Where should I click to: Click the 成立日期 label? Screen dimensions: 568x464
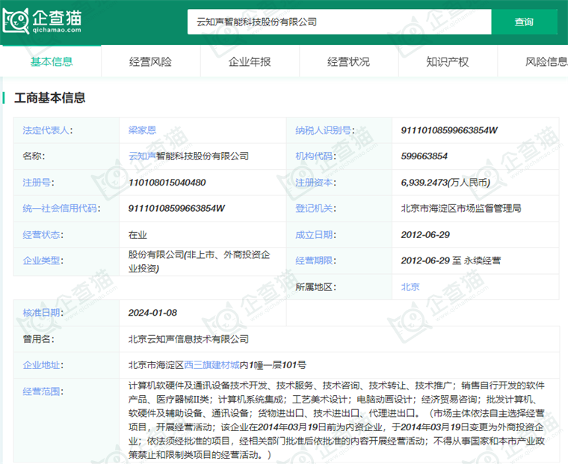pos(315,235)
